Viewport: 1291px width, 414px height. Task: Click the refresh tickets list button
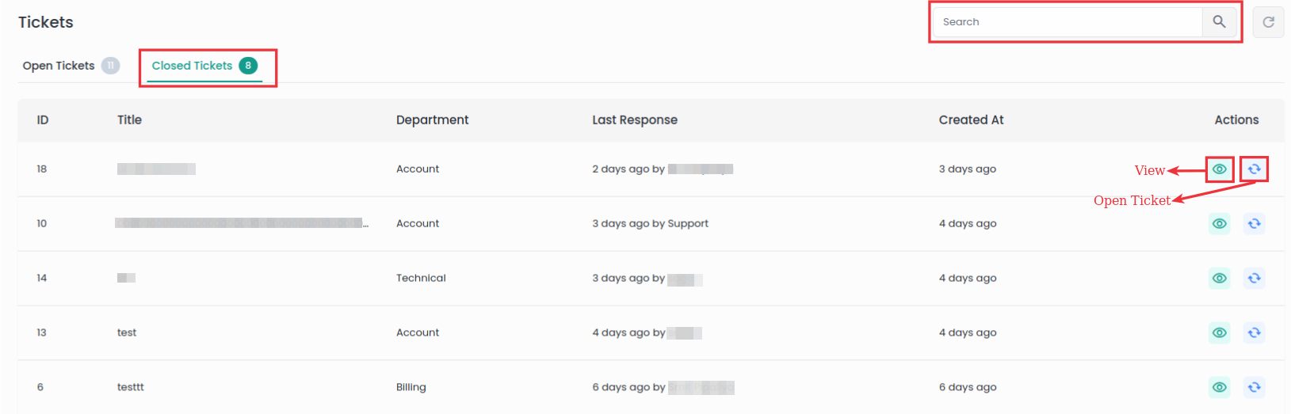pyautogui.click(x=1268, y=22)
